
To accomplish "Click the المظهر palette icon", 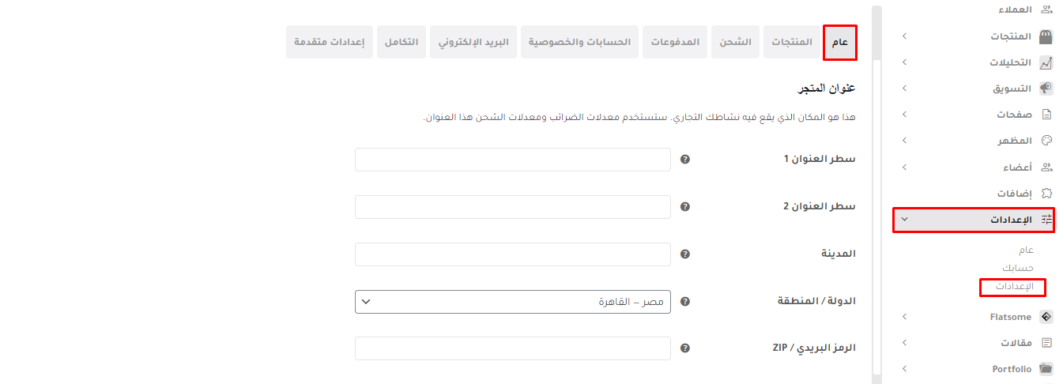I will point(1046,141).
